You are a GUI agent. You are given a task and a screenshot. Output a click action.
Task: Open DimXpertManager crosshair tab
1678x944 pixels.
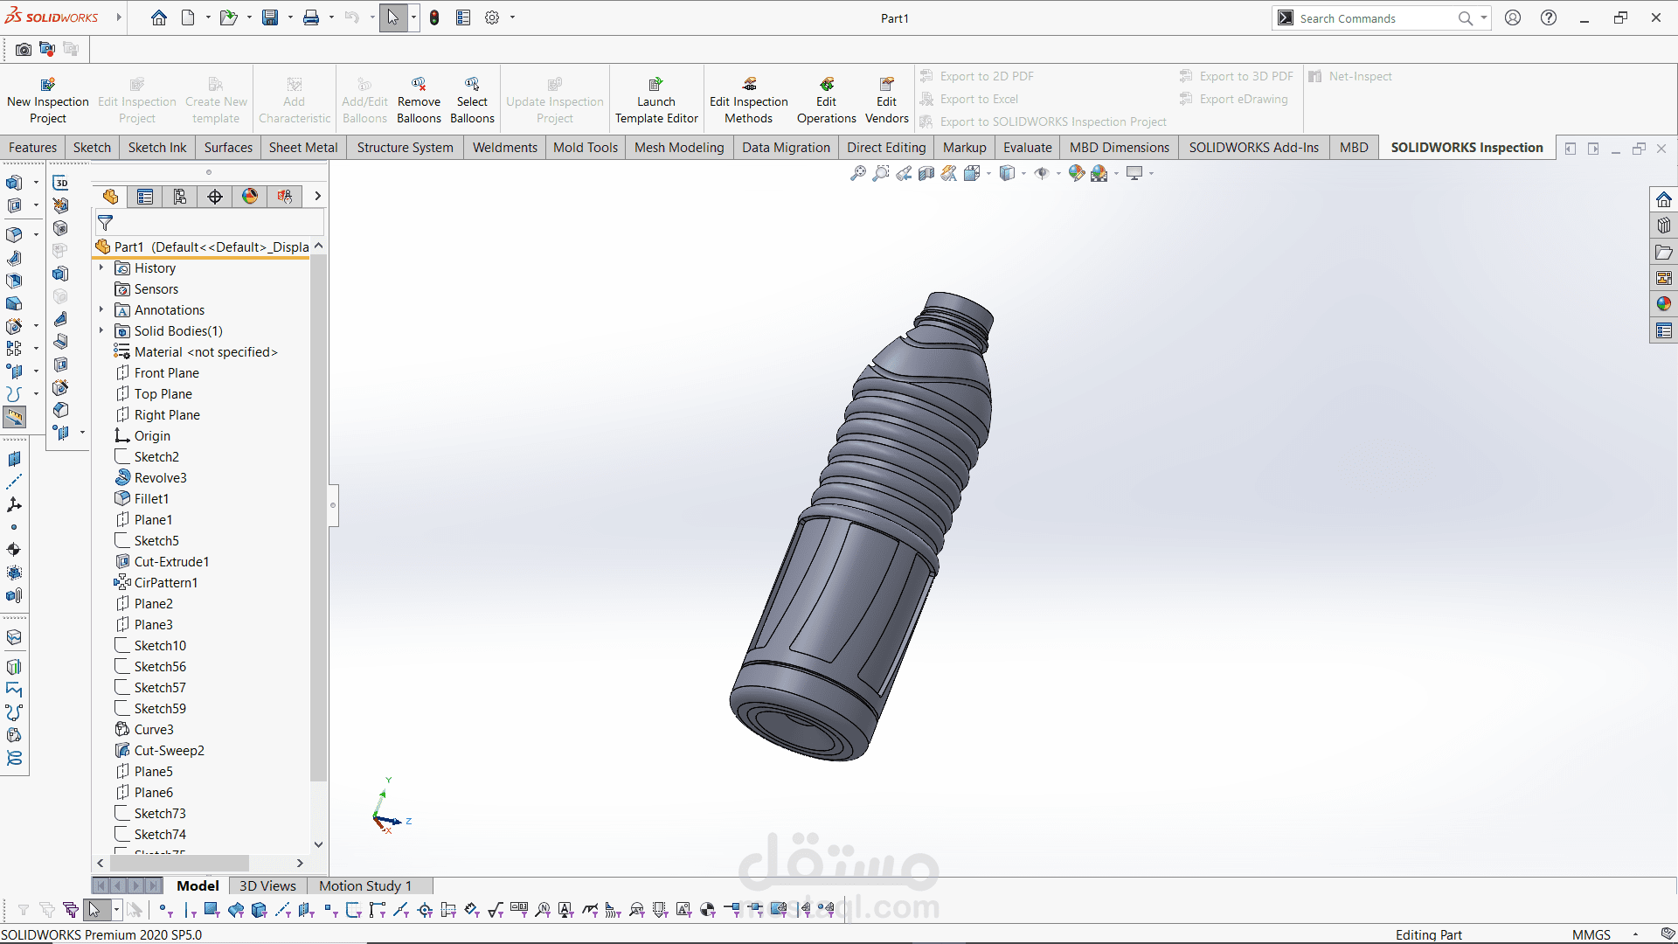pos(215,197)
